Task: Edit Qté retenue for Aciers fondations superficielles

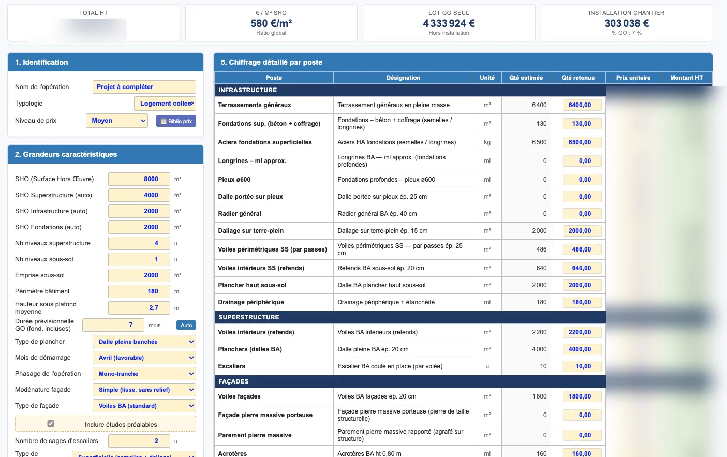Action: point(582,142)
